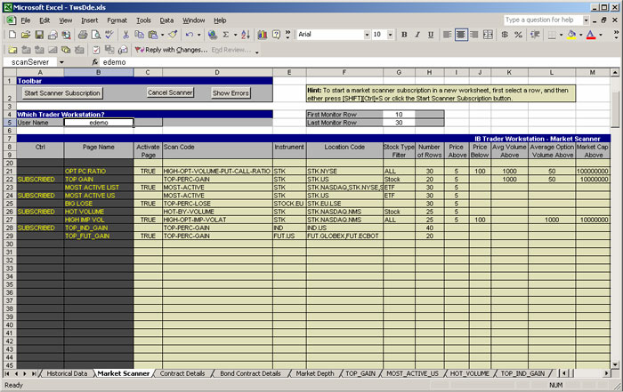Open the Borders dropdown arrow
The image size is (623, 392).
click(x=561, y=35)
